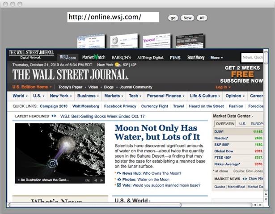
Task: Show previous latest headline arrow
Action: coord(52,116)
